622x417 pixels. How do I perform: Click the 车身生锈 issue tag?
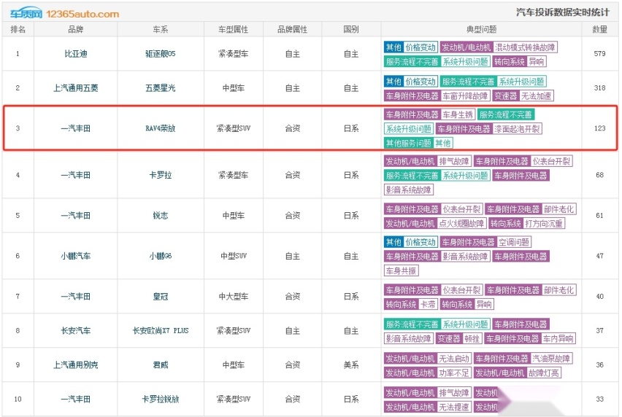pyautogui.click(x=458, y=114)
